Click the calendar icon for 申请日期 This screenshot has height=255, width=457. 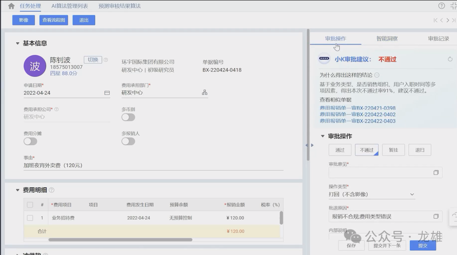[x=107, y=93]
